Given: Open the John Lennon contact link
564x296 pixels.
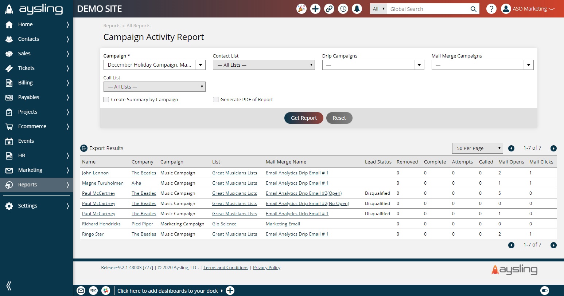Looking at the screenshot, I should [x=95, y=173].
